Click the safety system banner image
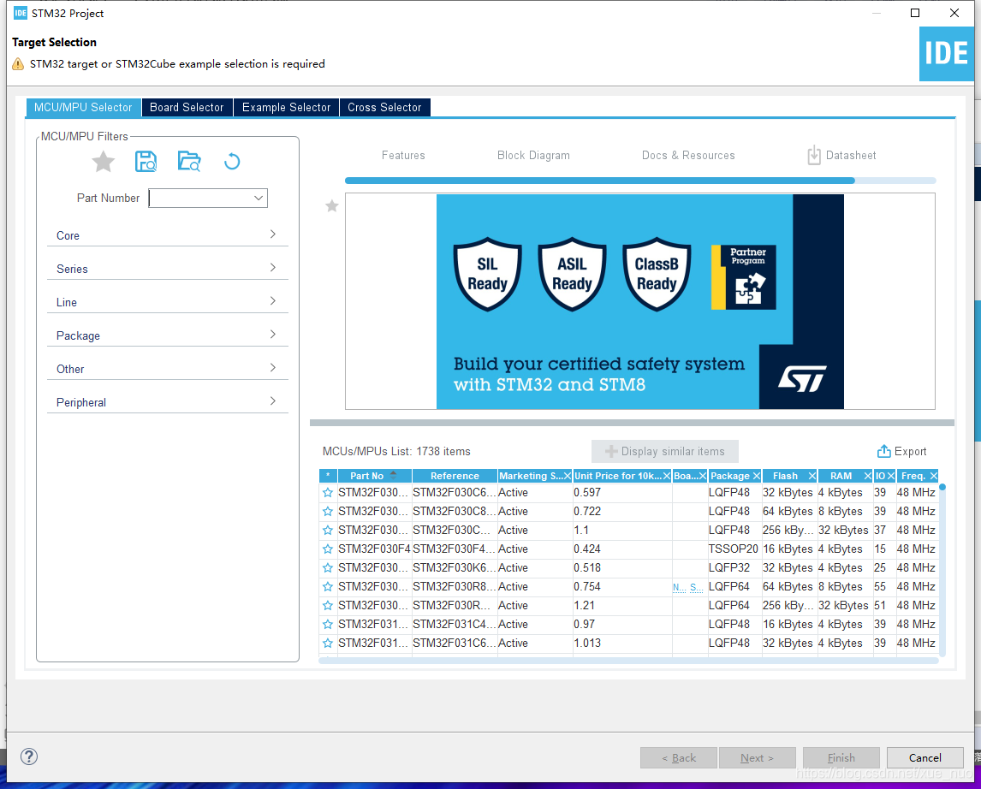 pyautogui.click(x=640, y=301)
